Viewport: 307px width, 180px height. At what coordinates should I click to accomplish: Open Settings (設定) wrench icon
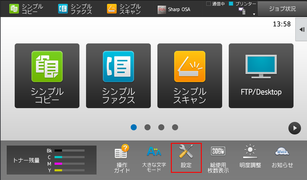(186, 158)
